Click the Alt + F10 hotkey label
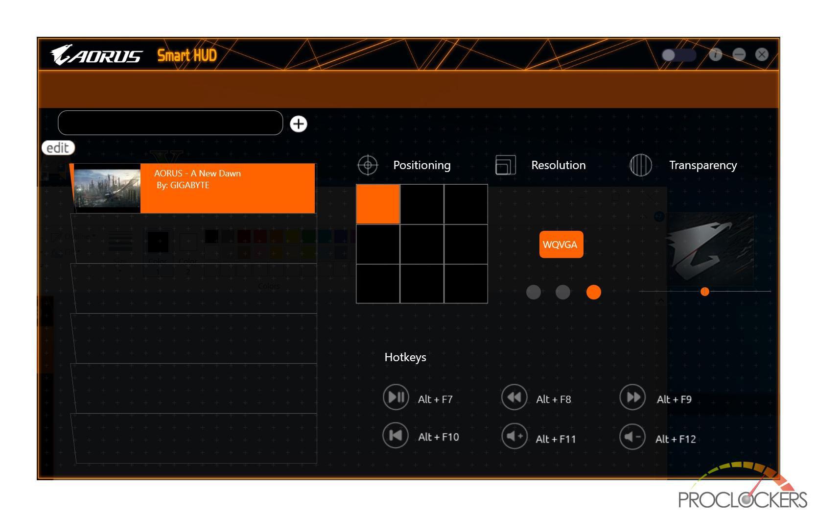 pos(439,437)
